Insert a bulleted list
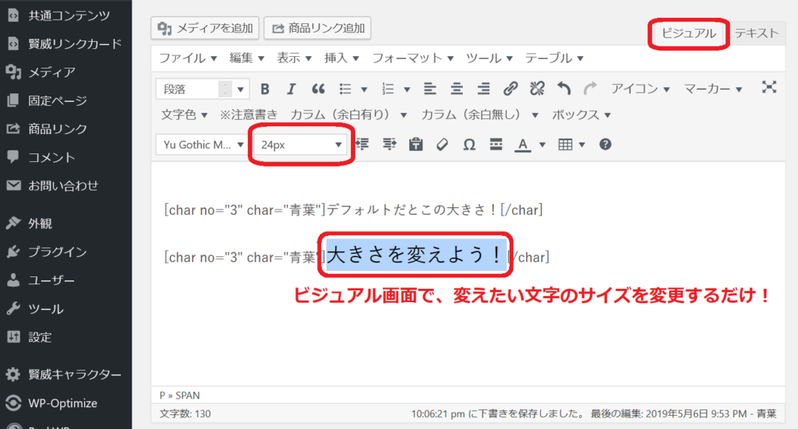Image resolution: width=798 pixels, height=429 pixels. click(x=345, y=90)
